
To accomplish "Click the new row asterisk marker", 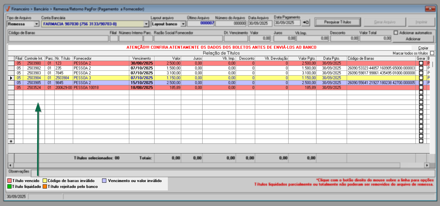I will (x=11, y=141).
